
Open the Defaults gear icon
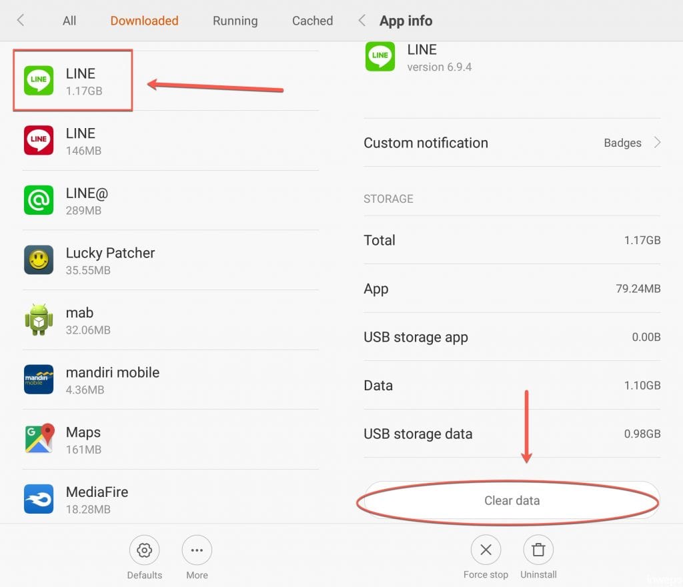(x=144, y=550)
